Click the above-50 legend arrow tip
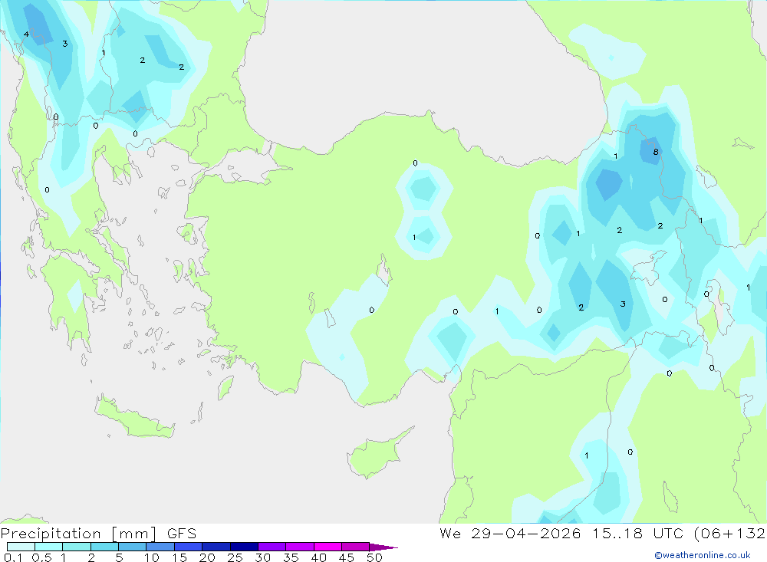Viewport: 767px width, 562px height. [384, 547]
